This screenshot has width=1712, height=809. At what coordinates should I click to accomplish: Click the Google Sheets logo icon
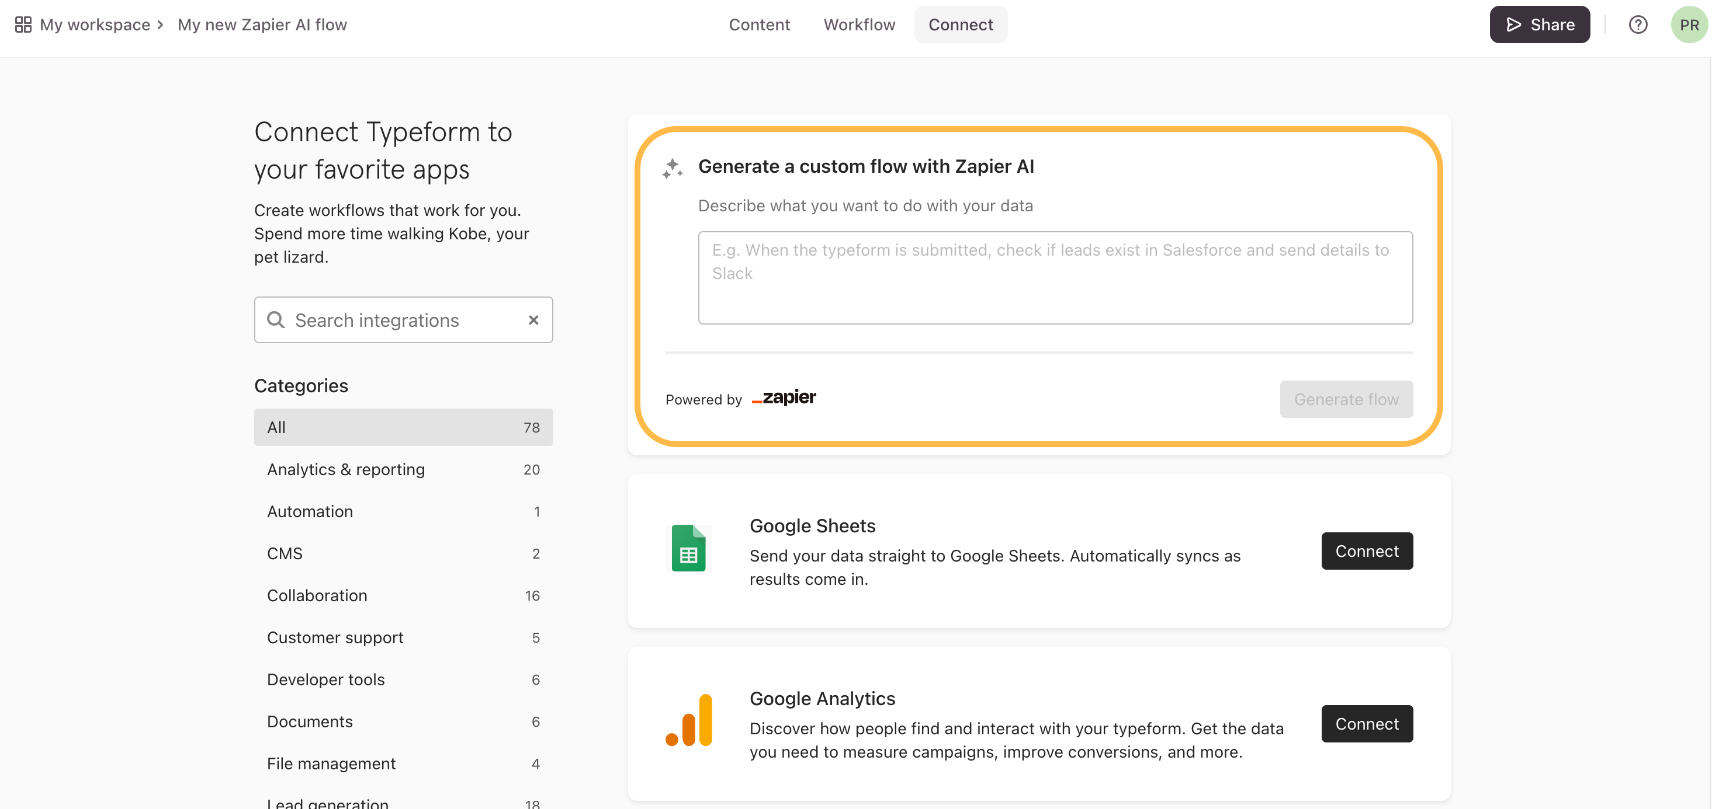(688, 548)
